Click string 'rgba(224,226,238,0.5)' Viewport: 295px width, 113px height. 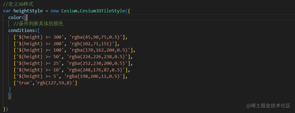[x=97, y=57]
